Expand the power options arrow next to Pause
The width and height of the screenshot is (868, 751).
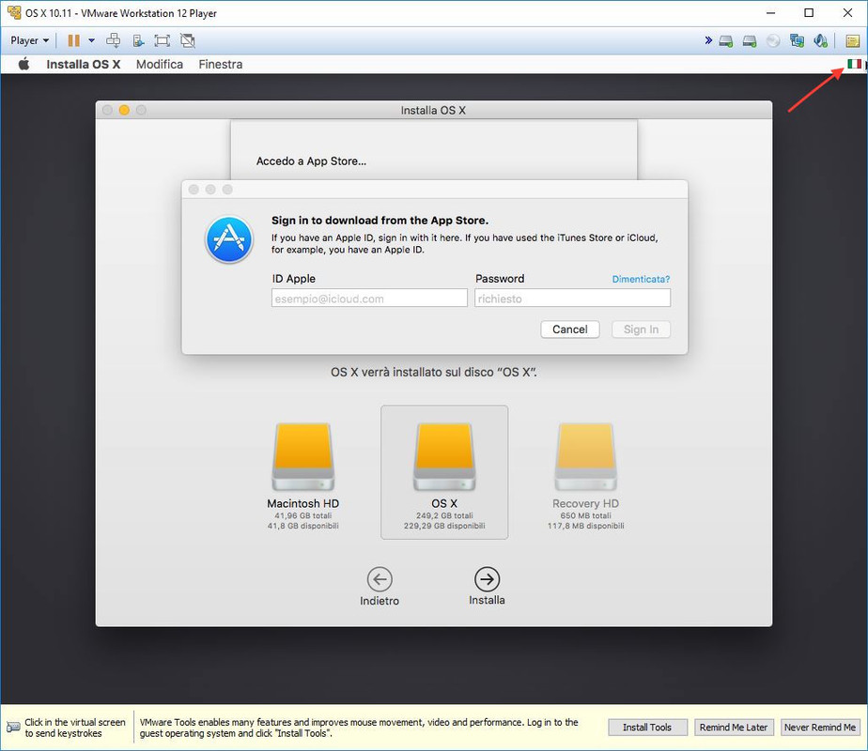[91, 40]
